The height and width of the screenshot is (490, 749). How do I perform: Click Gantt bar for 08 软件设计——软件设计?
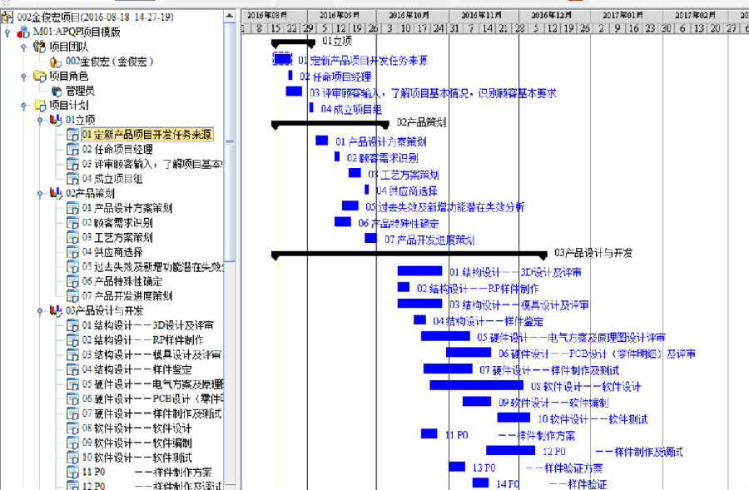tap(476, 385)
